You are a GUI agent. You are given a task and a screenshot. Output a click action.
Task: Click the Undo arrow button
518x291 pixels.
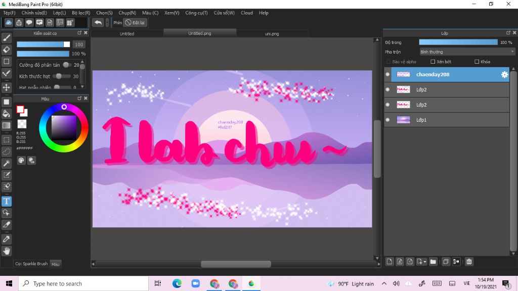pyautogui.click(x=98, y=22)
